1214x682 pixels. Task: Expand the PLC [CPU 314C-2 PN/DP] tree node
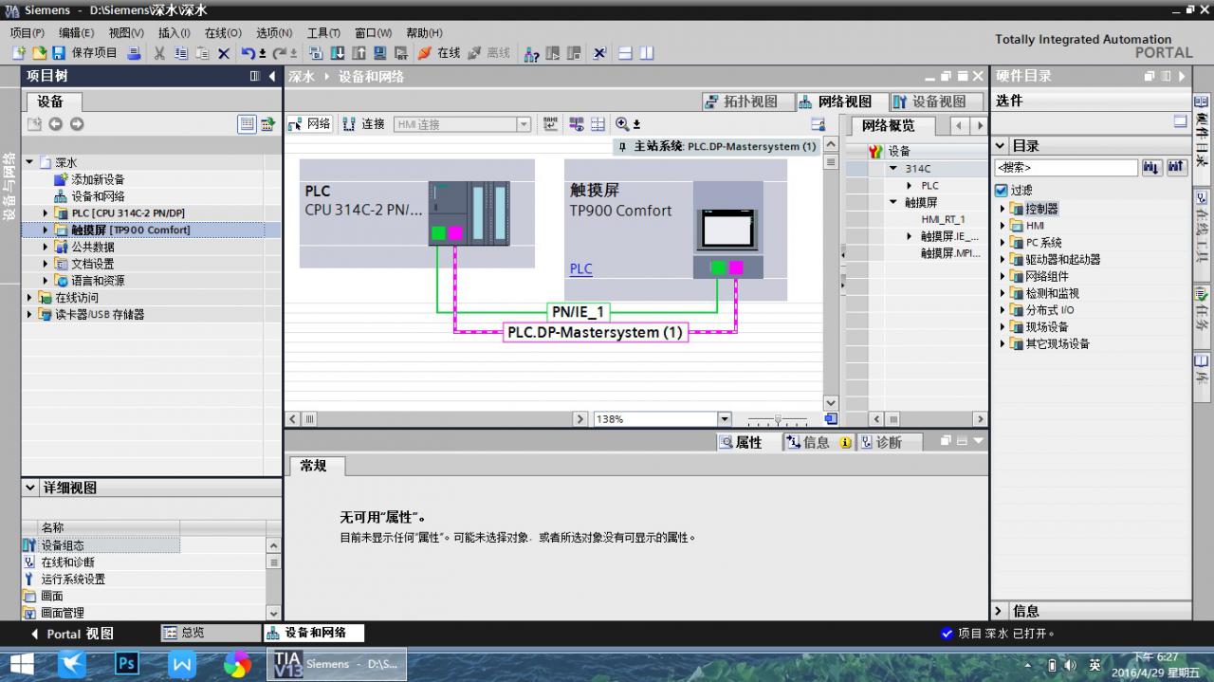pyautogui.click(x=45, y=213)
